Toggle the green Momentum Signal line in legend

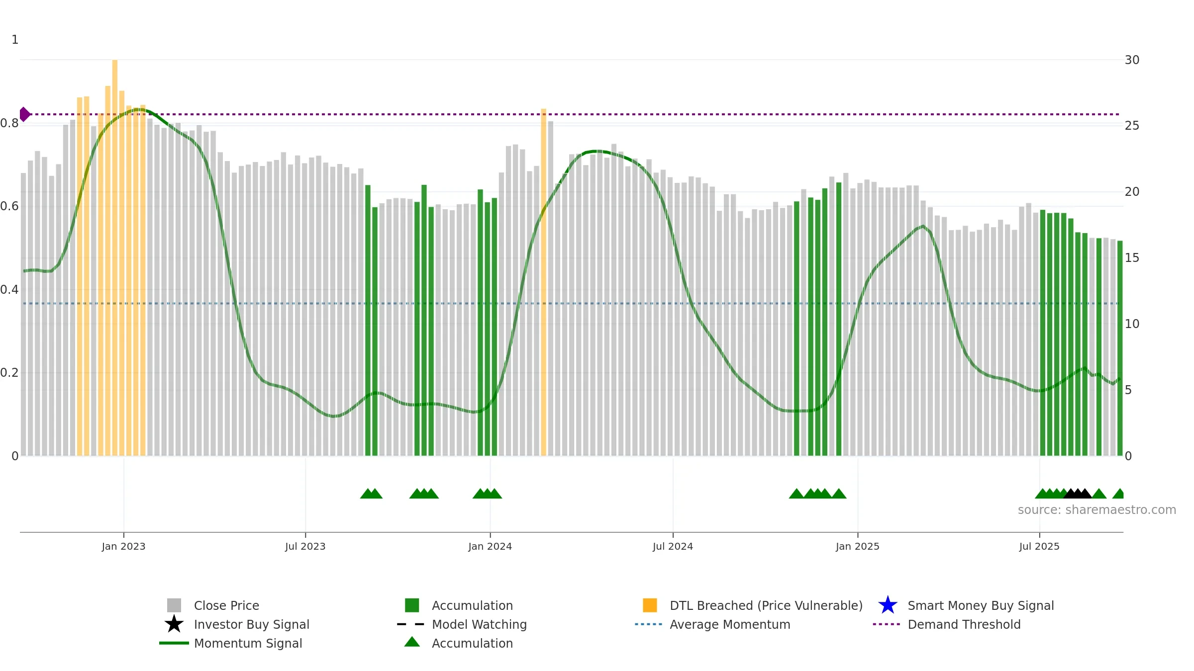[x=174, y=643]
